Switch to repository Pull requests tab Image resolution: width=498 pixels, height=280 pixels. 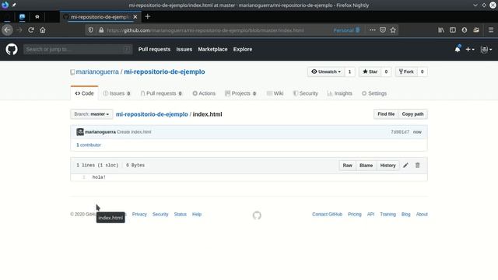pyautogui.click(x=161, y=93)
